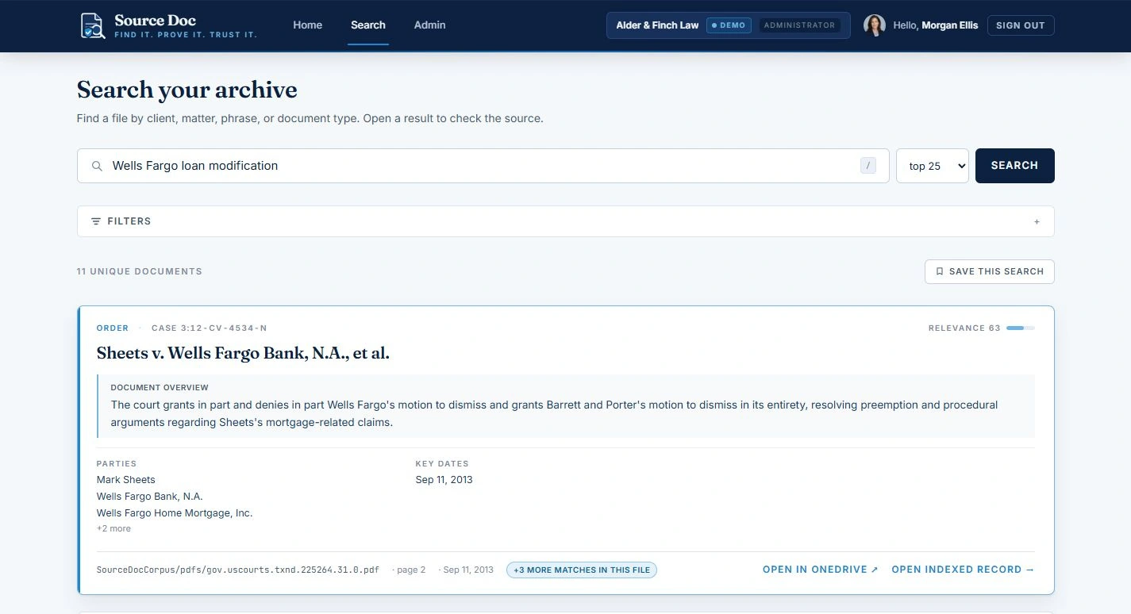1131x614 pixels.
Task: Click the bookmark icon on Save This Search
Action: [940, 271]
